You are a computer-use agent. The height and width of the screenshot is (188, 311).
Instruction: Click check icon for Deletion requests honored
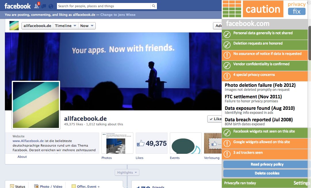(227, 45)
